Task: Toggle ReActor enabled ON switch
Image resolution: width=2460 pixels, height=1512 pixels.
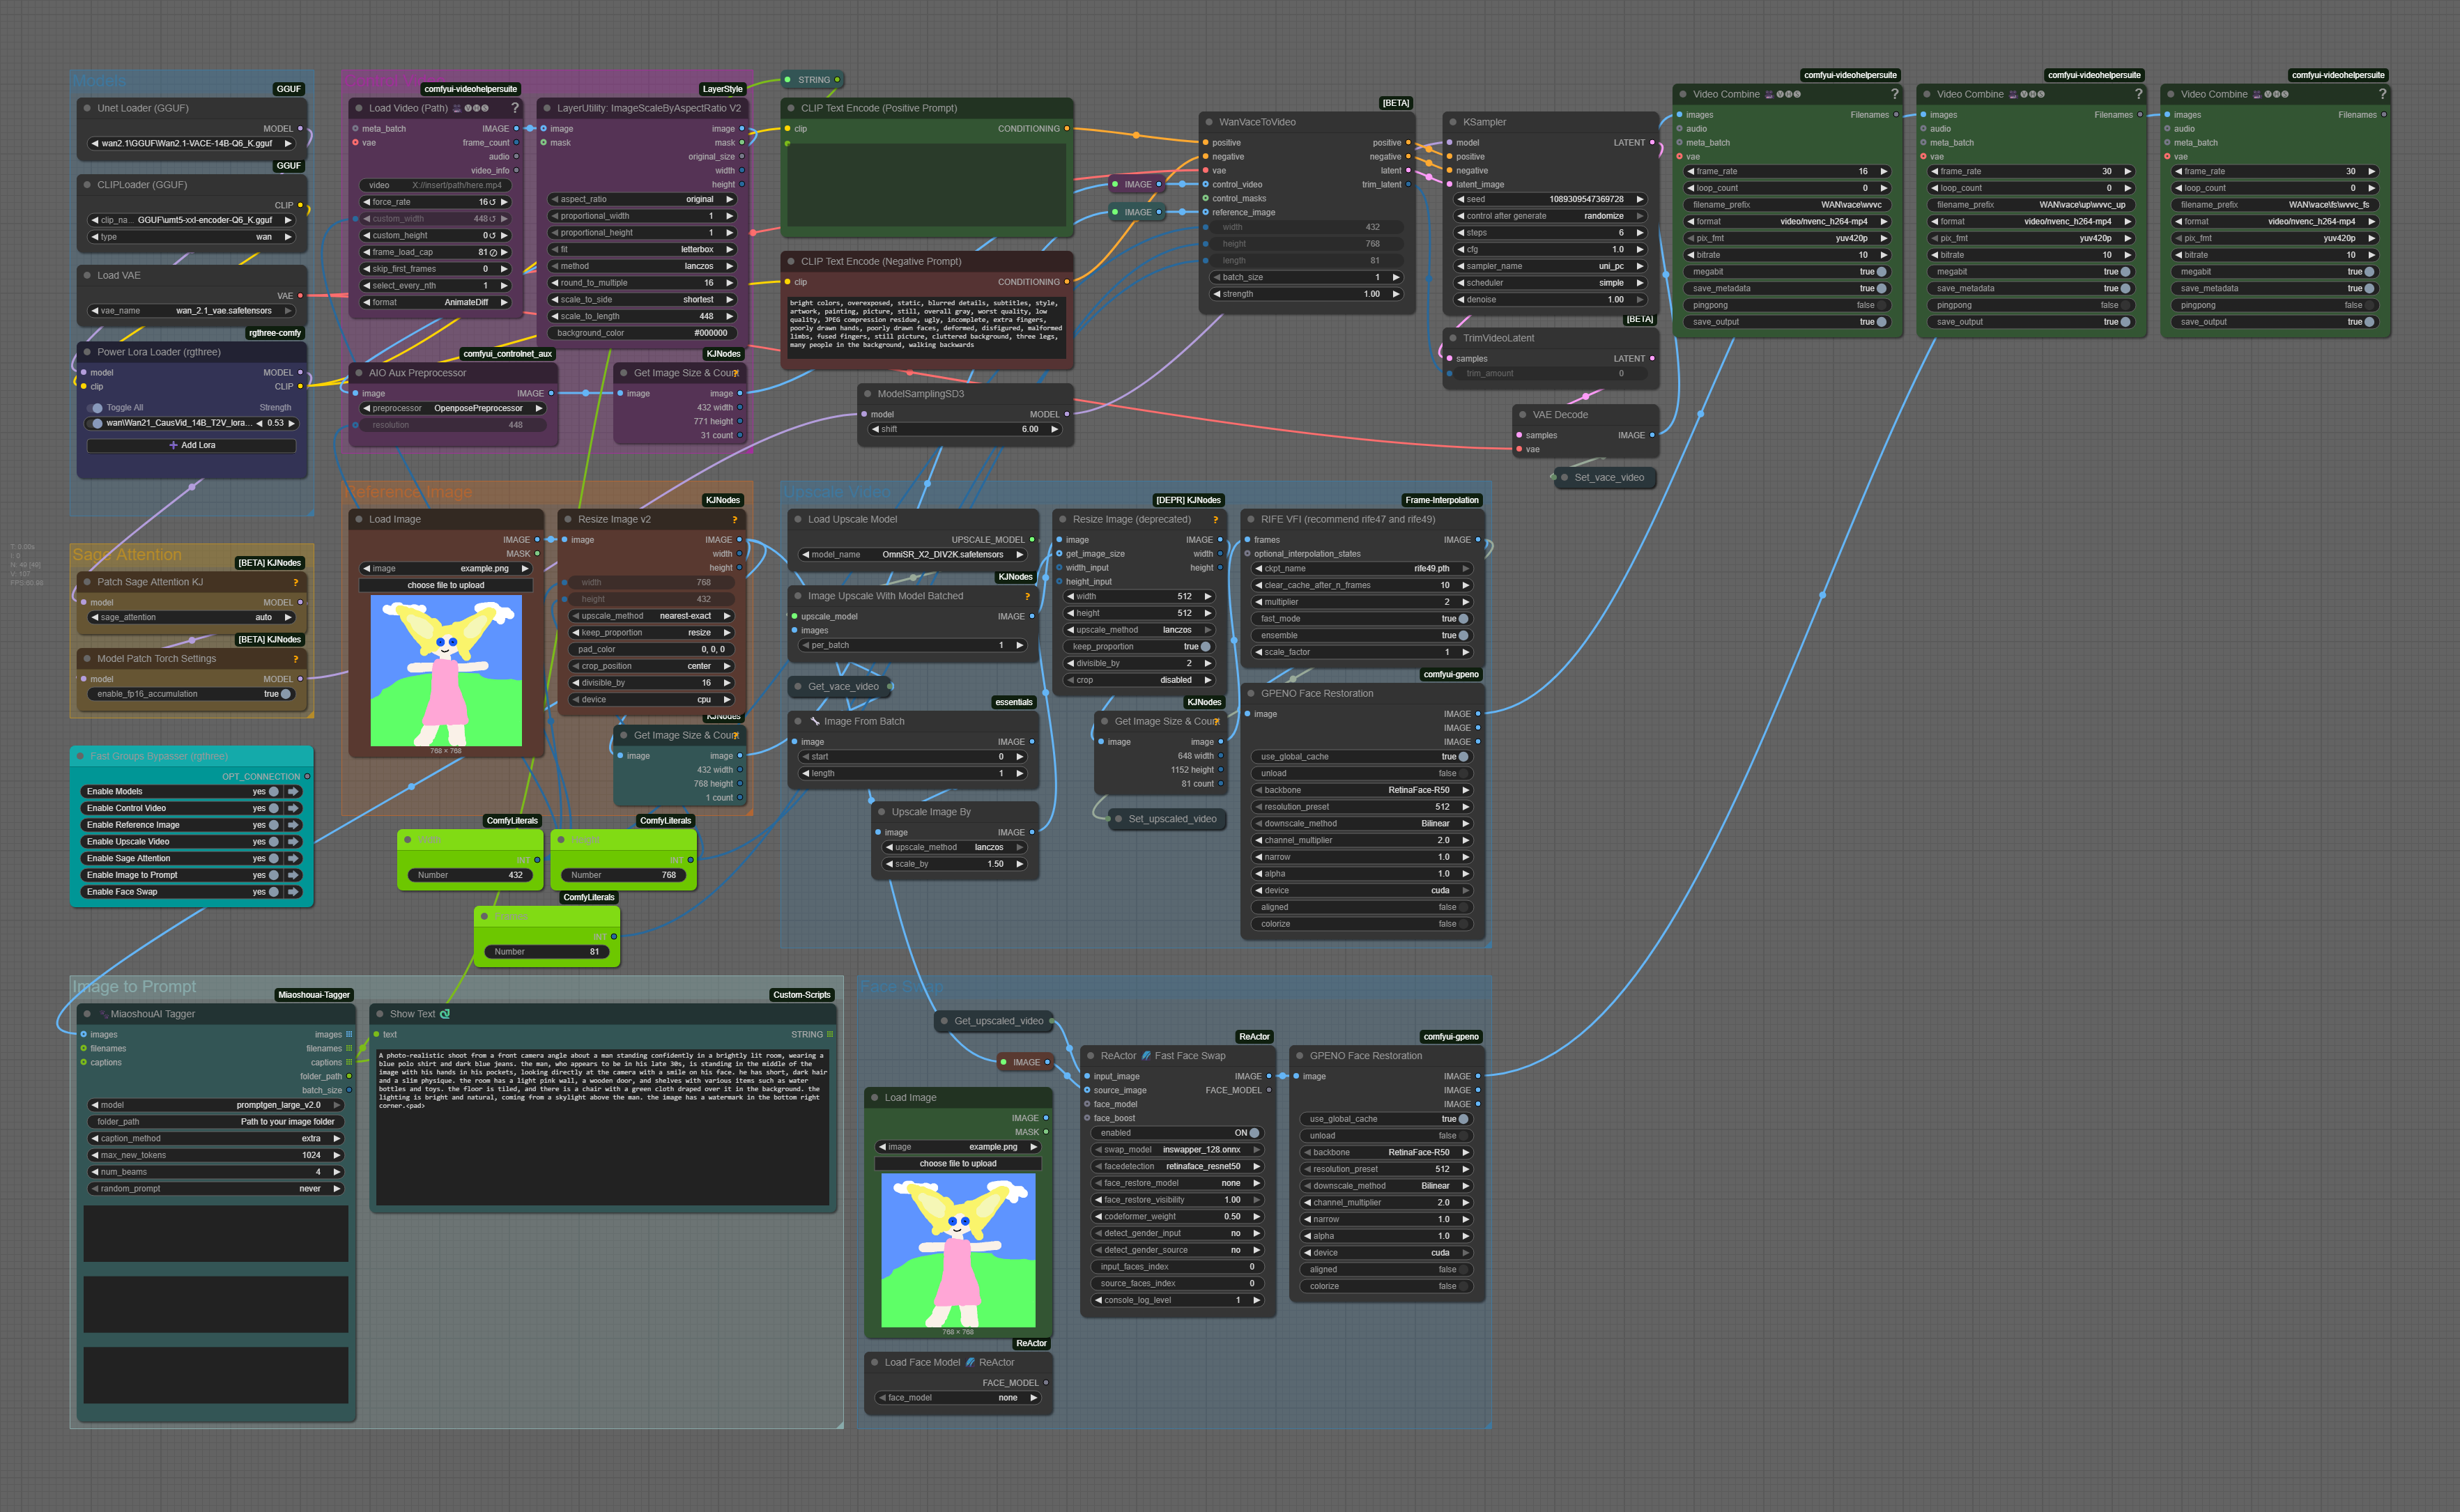Action: click(x=1254, y=1133)
